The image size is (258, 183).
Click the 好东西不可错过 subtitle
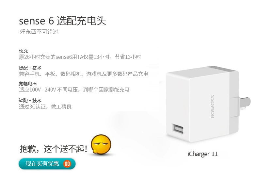39,32
